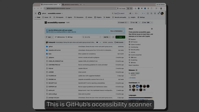The height and width of the screenshot is (112, 199).
Task: Open the About section settings gear
Action: [152, 29]
